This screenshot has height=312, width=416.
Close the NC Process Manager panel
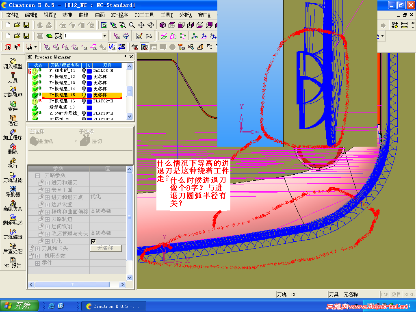(x=131, y=57)
